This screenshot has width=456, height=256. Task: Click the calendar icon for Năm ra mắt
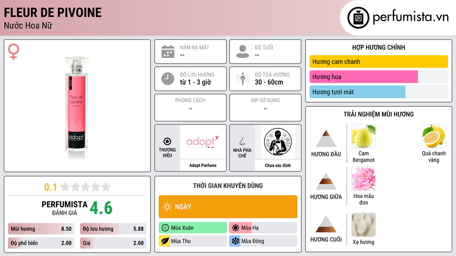point(168,52)
